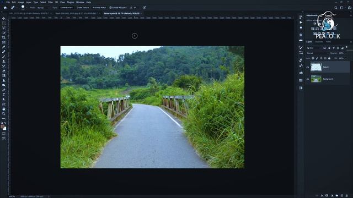The width and height of the screenshot is (353, 198).
Task: Open the File menu
Action: [8, 2]
